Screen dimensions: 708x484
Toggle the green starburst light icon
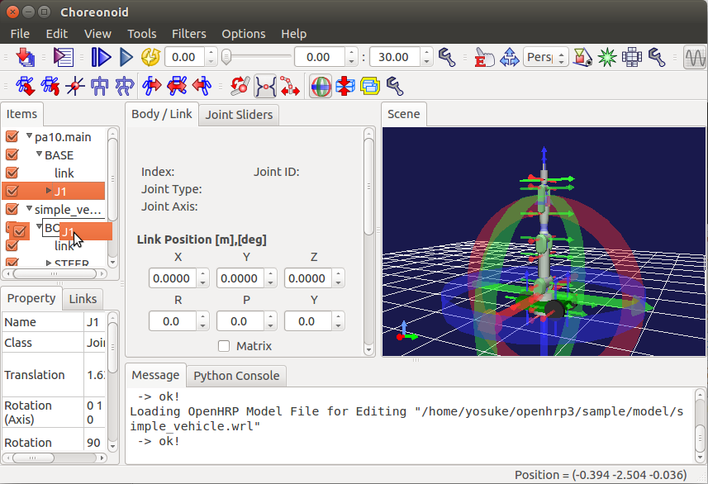tap(607, 57)
